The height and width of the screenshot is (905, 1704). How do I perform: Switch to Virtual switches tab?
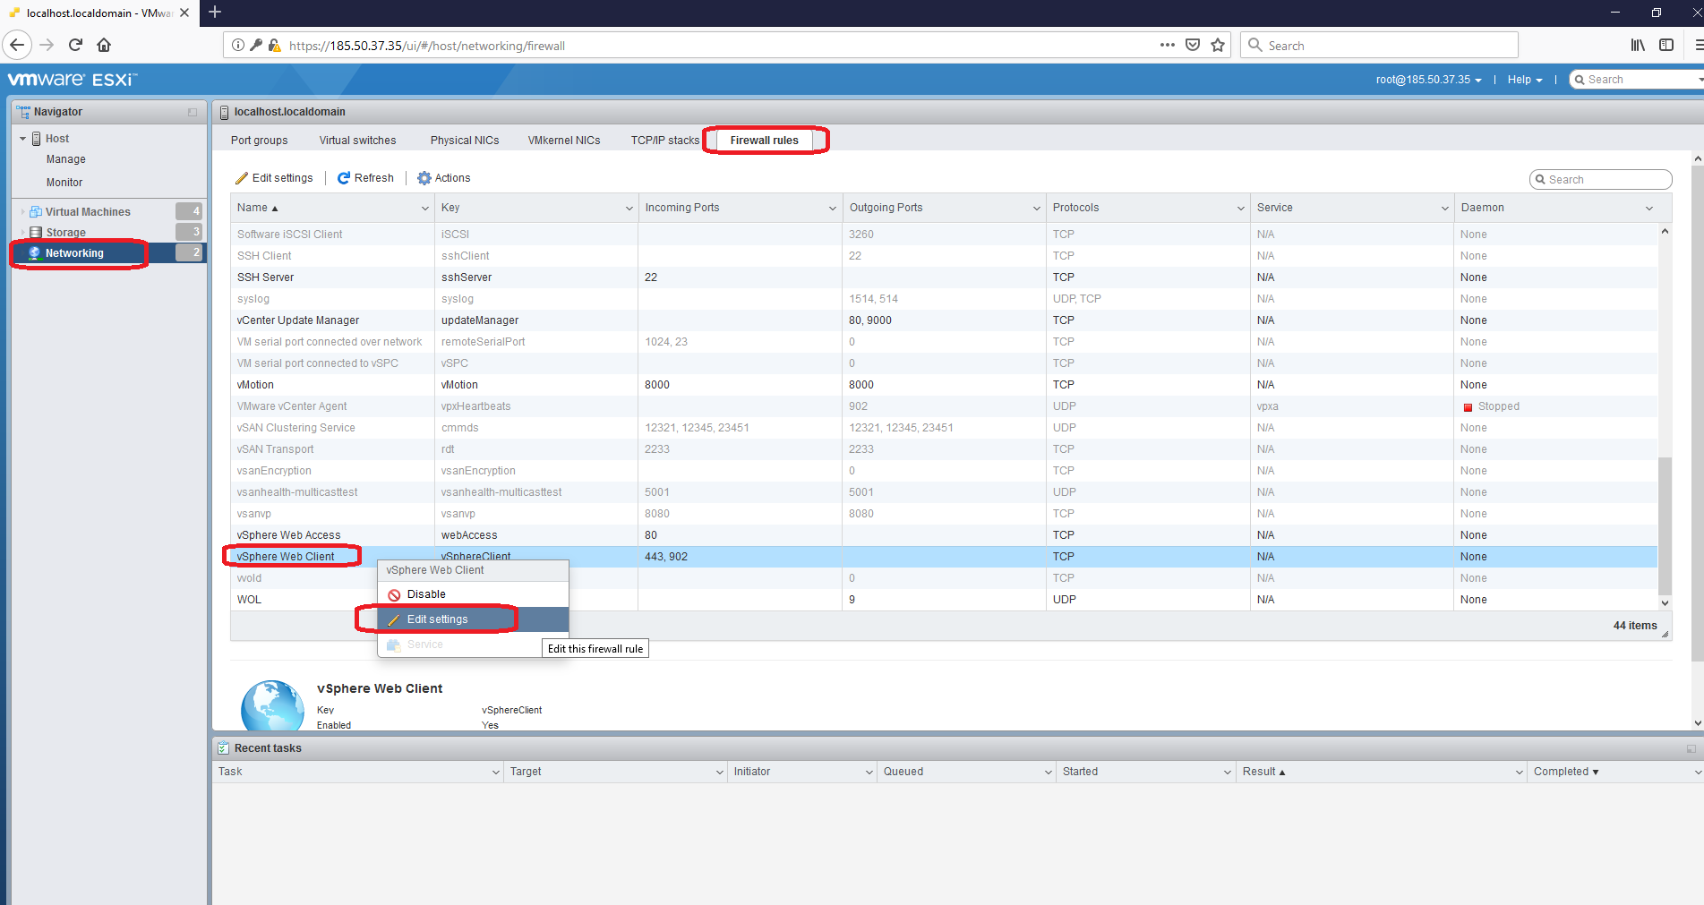tap(358, 141)
